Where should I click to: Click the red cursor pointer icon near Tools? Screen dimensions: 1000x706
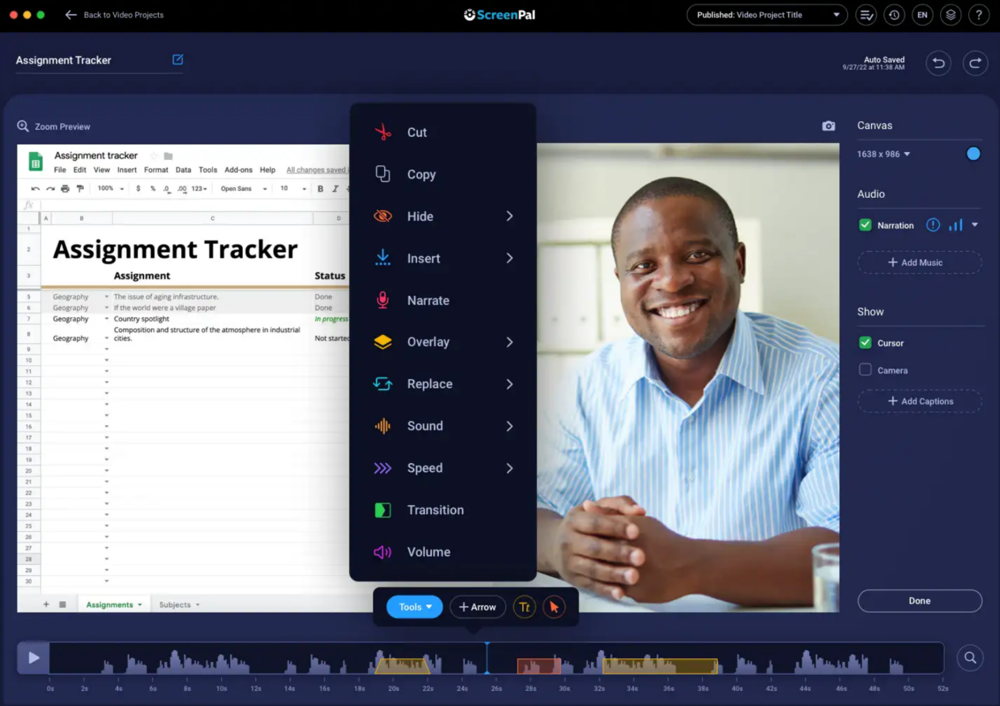click(x=554, y=606)
